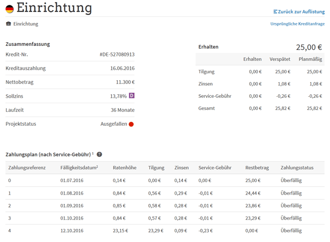Click the Tilgung column header in payment plan
The height and width of the screenshot is (242, 330).
[156, 168]
